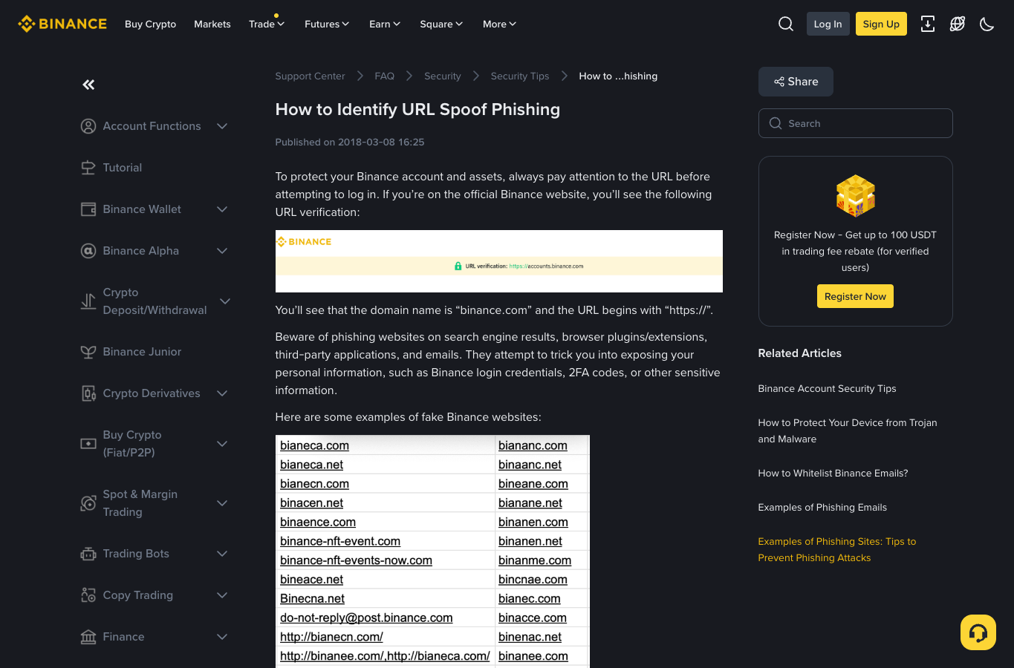
Task: Open the More dropdown menu
Action: pos(499,24)
